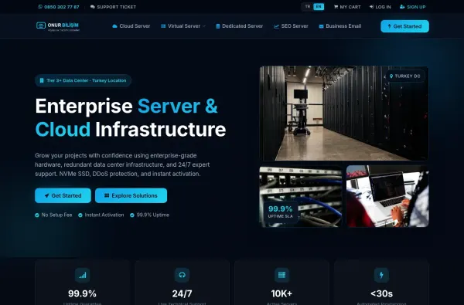Viewport: 464px width, 305px height.
Task: Click the header Get Started button
Action: point(404,26)
